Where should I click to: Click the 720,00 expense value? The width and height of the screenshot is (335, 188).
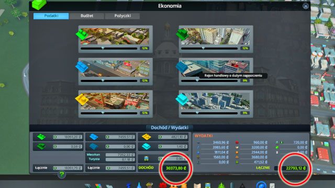click(300, 143)
